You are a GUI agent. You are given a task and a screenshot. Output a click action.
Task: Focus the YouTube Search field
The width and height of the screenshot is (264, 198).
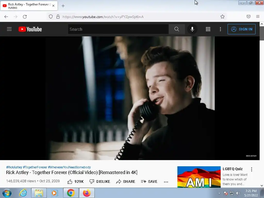(x=118, y=29)
